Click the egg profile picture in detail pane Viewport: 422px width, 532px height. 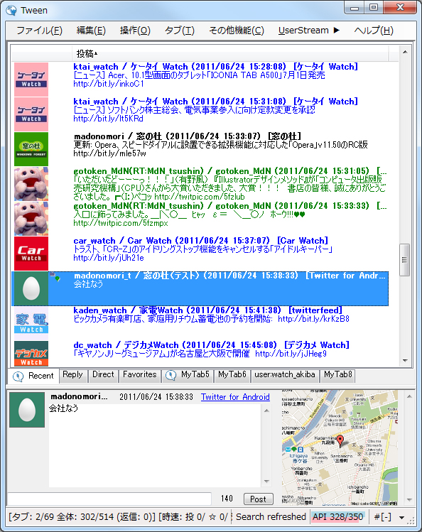coord(27,410)
